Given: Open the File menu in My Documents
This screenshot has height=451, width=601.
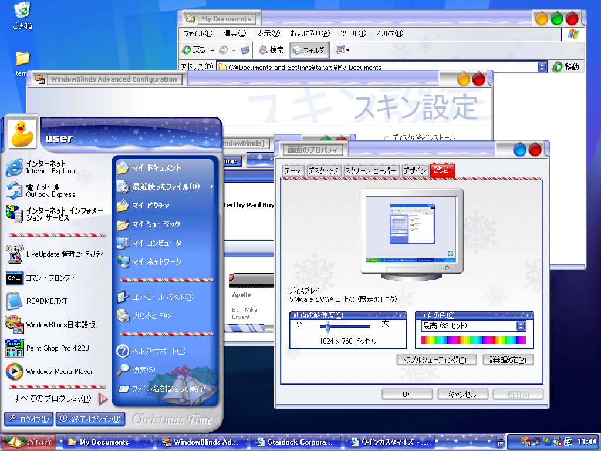Looking at the screenshot, I should (198, 33).
